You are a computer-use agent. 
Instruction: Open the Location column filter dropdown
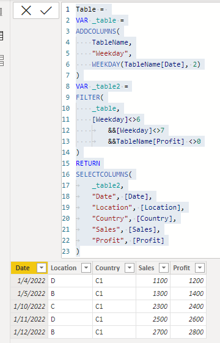86,268
